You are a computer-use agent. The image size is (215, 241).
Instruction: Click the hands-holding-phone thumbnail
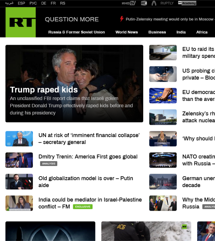[163, 74]
